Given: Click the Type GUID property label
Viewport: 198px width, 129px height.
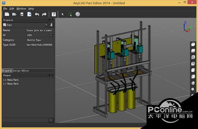Looking at the screenshot, I should pyautogui.click(x=9, y=45).
